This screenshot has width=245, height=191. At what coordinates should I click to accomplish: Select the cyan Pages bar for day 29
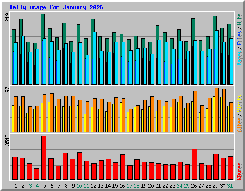[x=217, y=57]
